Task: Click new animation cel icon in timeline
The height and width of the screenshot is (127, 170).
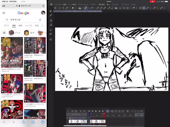Action: (x=116, y=111)
